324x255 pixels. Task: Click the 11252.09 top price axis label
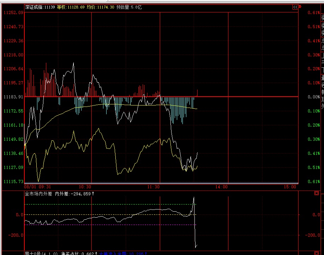pyautogui.click(x=13, y=12)
